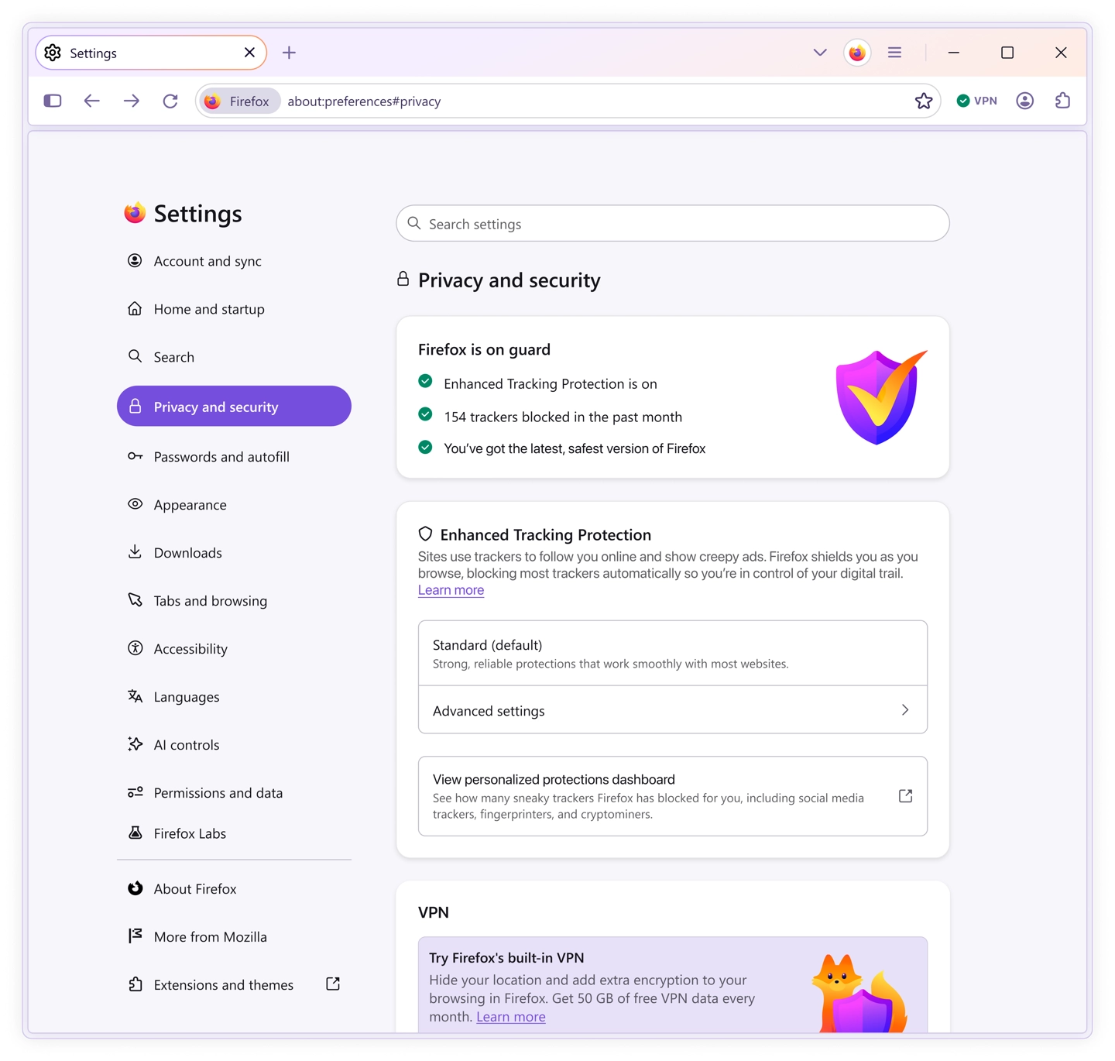Click the lock icon beside Privacy and security heading
The height and width of the screenshot is (1061, 1115).
[x=403, y=279]
